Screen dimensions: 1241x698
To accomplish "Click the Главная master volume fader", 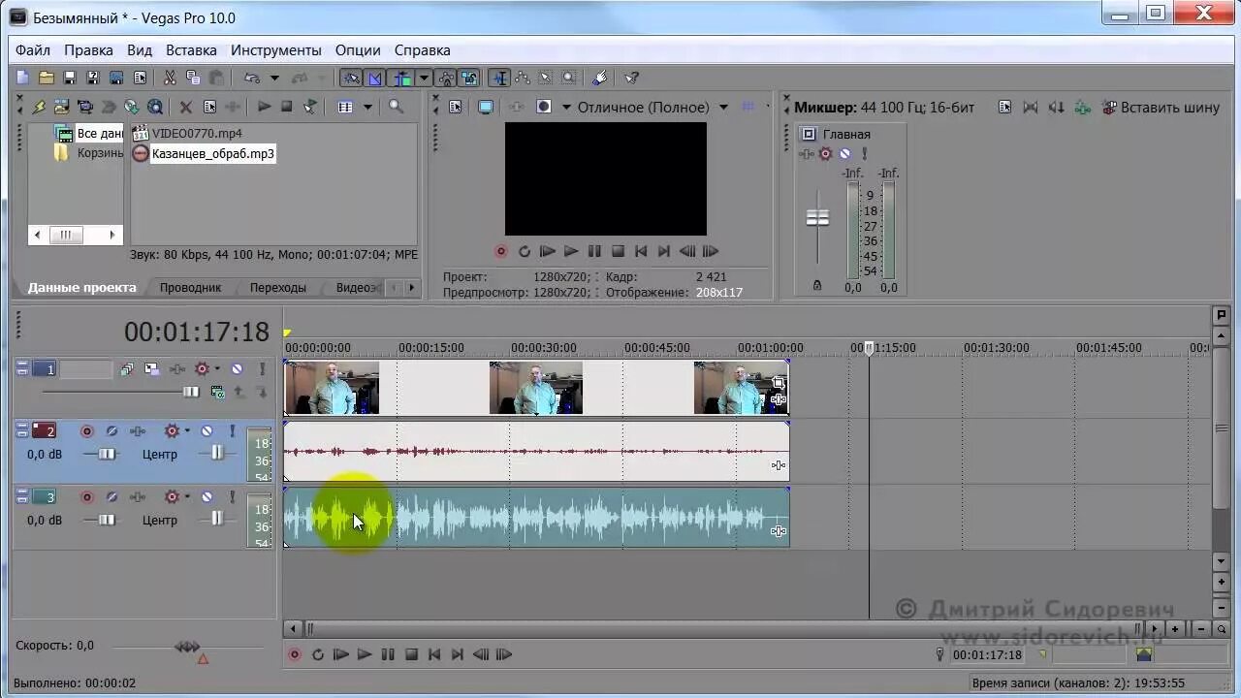I will coord(817,218).
